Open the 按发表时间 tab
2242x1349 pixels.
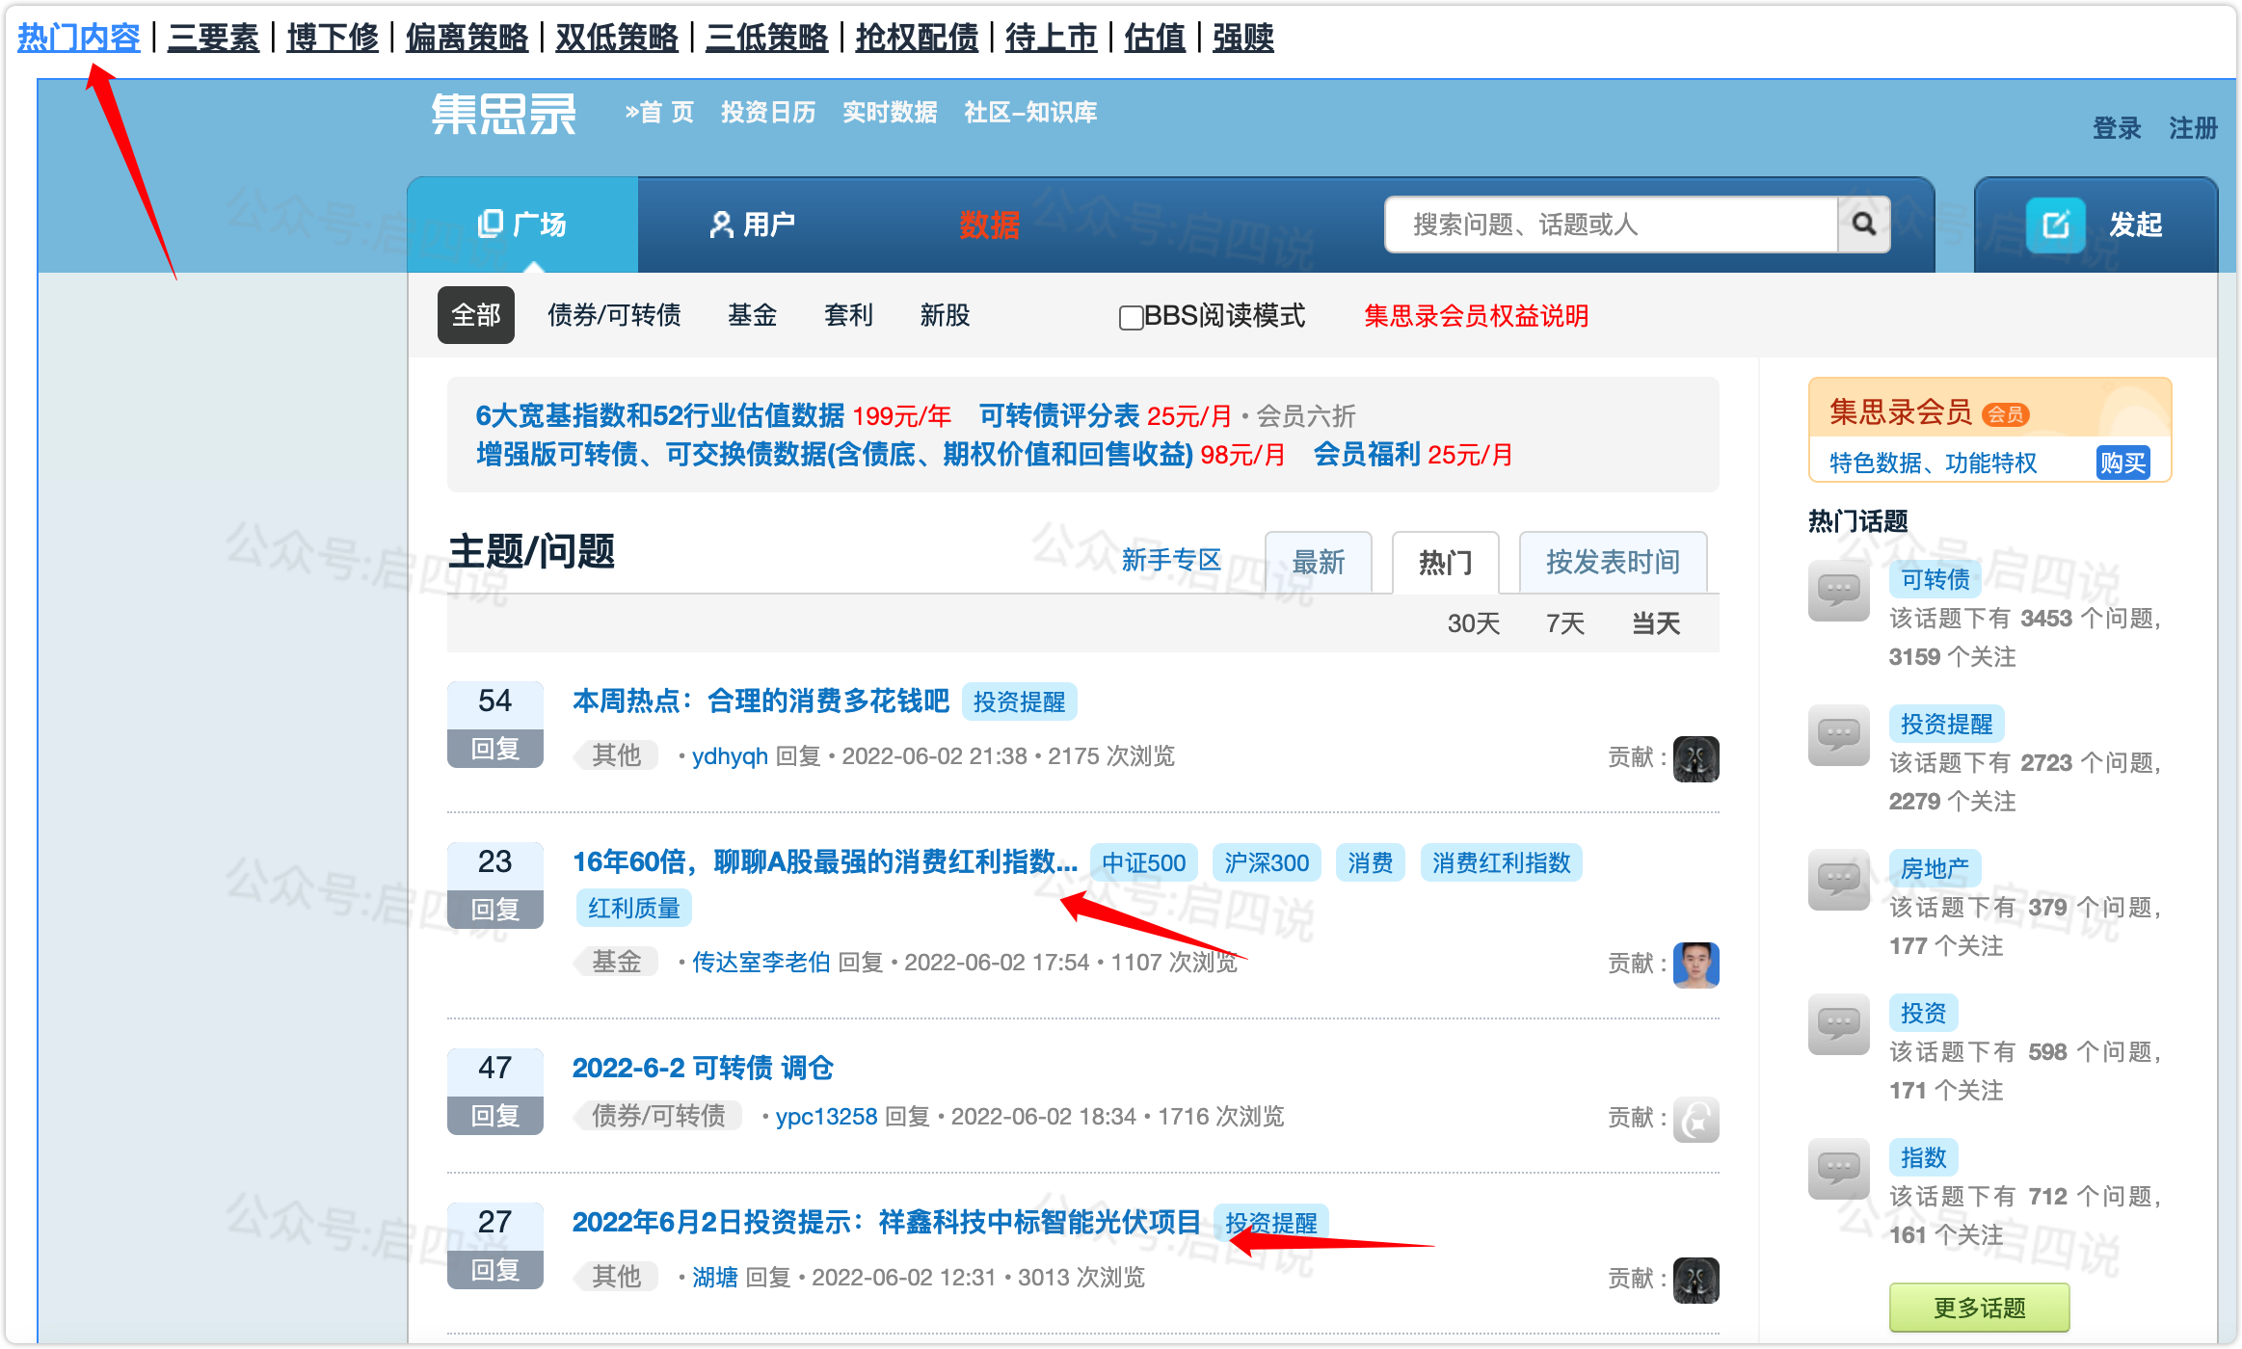point(1613,563)
